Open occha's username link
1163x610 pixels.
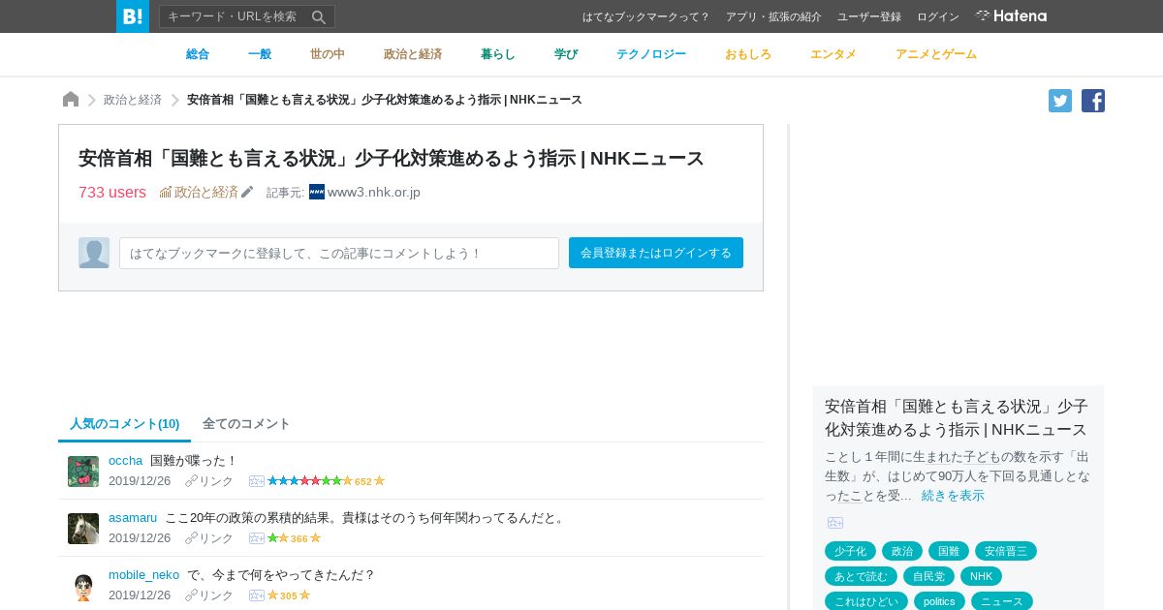126,460
